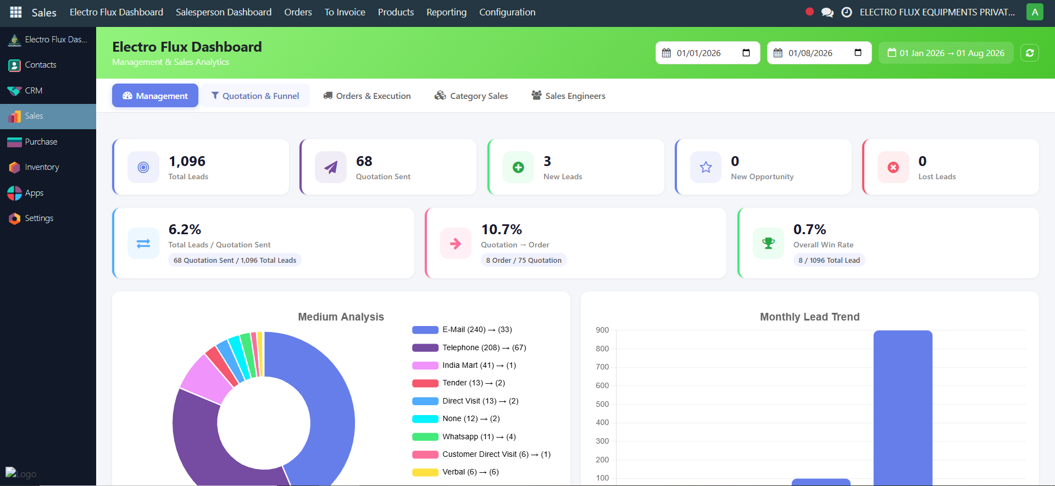Open CRM app in the sidebar
This screenshot has width=1055, height=486.
click(48, 91)
